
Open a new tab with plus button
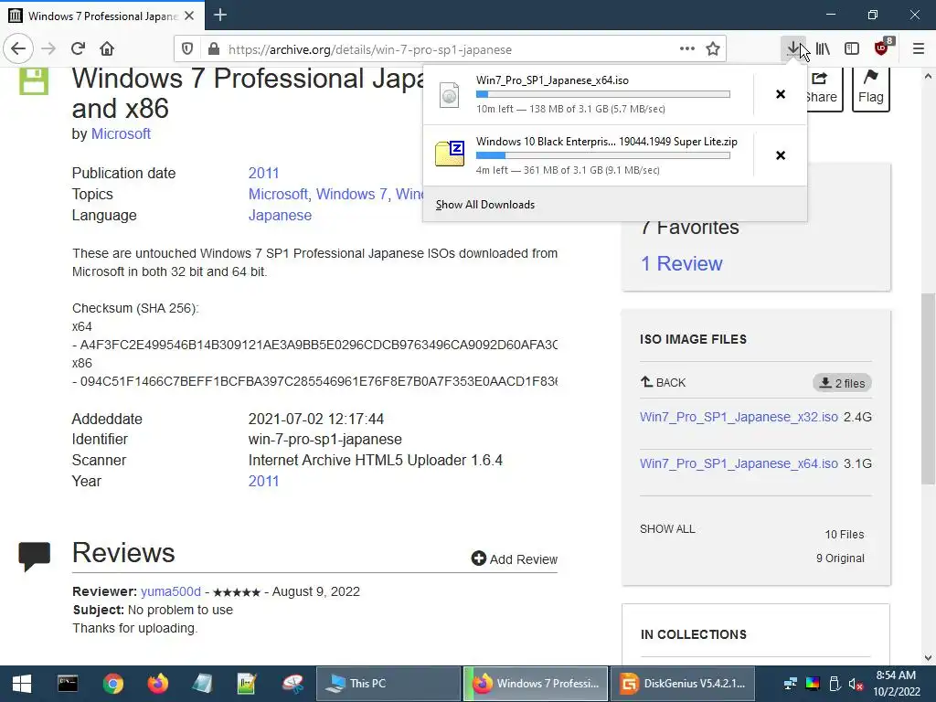pyautogui.click(x=220, y=15)
